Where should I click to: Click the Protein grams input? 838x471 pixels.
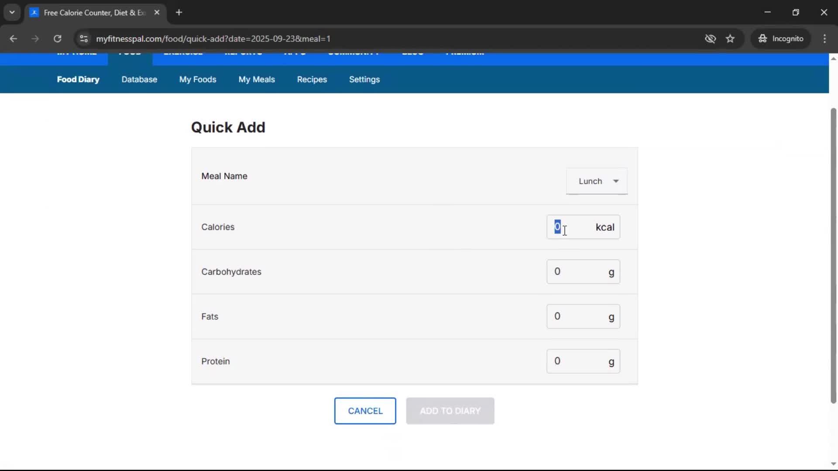pos(583,361)
